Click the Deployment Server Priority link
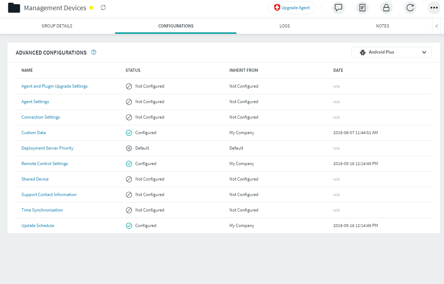 [47, 148]
